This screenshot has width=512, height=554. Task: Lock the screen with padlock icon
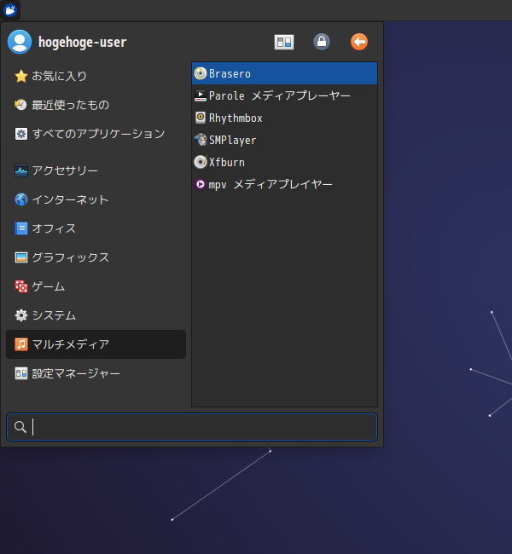tap(322, 42)
